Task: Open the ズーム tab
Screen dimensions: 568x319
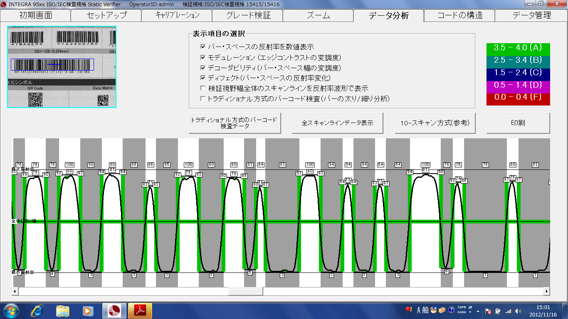Action: 318,16
